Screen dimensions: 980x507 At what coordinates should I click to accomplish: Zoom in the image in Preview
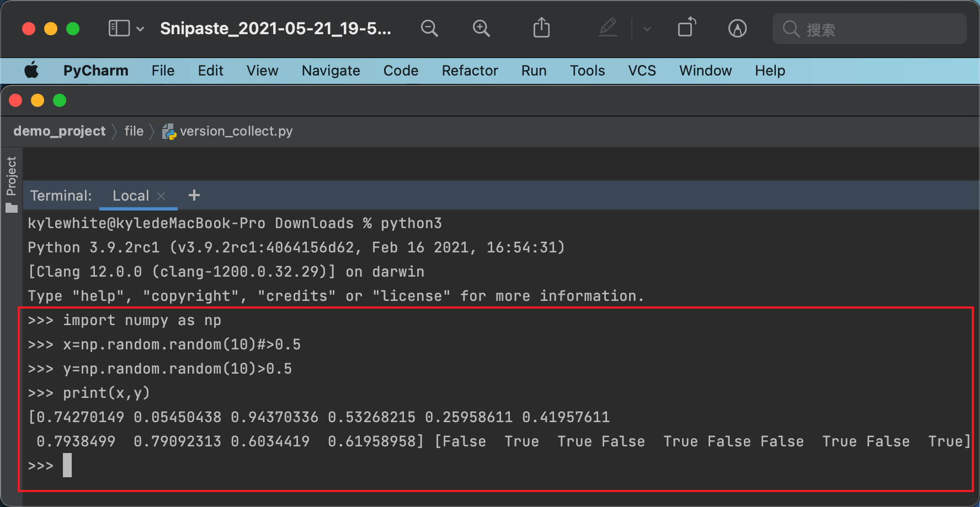(481, 28)
